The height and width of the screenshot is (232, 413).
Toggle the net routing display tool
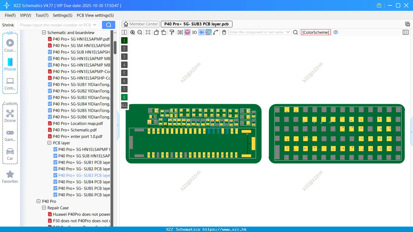coord(209,32)
